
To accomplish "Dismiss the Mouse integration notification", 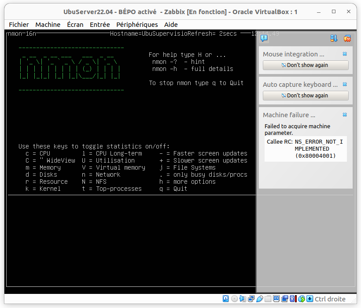I will [345, 54].
